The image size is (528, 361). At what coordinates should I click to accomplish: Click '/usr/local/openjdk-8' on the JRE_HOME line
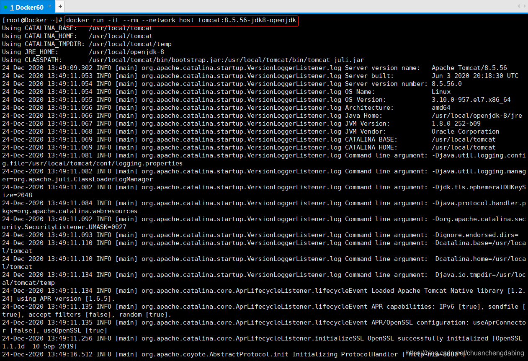click(x=126, y=52)
